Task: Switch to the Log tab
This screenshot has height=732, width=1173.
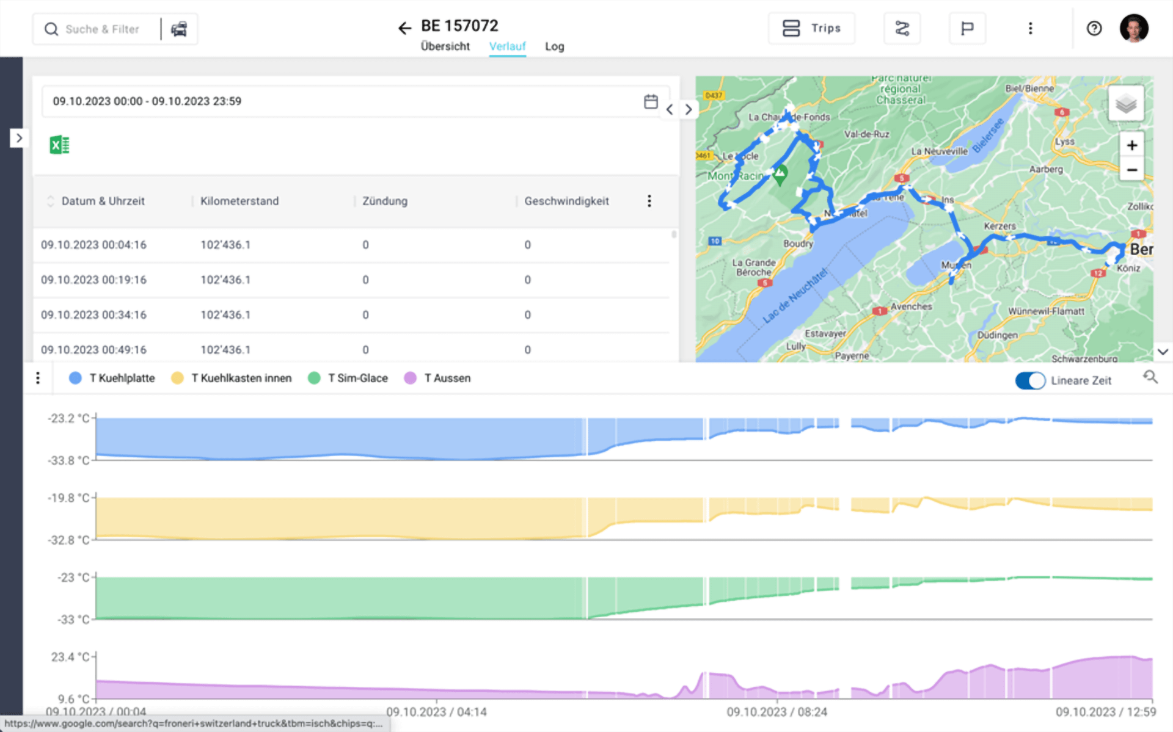Action: tap(554, 46)
